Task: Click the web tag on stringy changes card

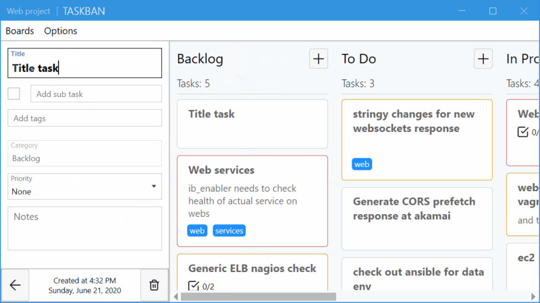Action: point(362,164)
